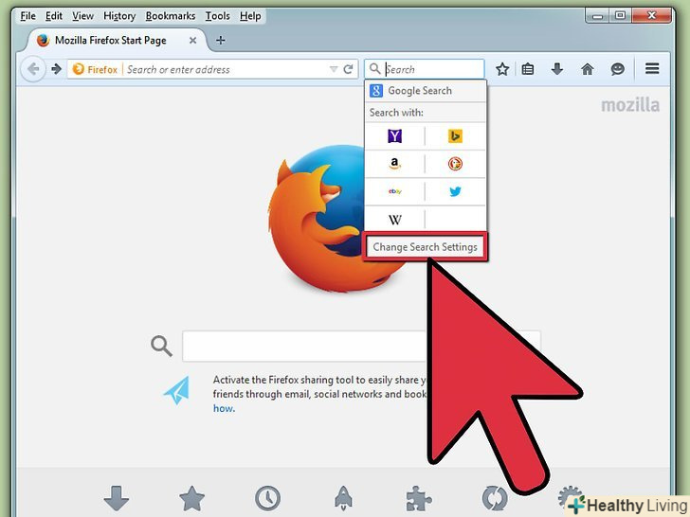Open Sync shortcut at page bottom
This screenshot has height=517, width=690.
click(495, 498)
